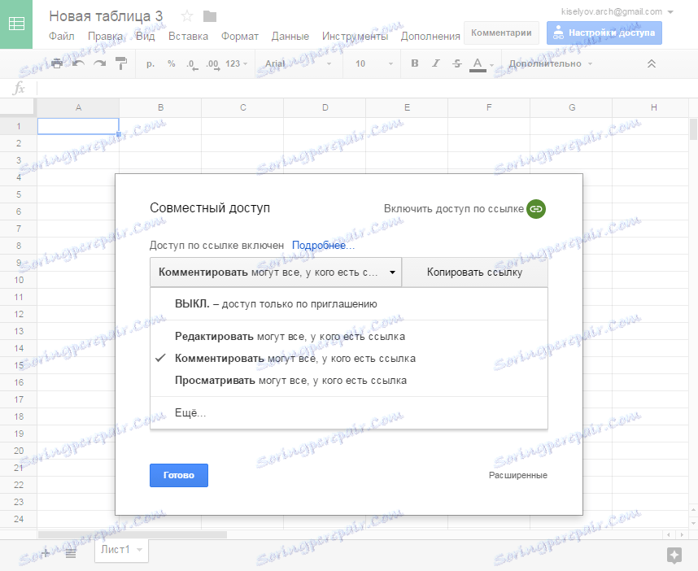Click the Undo icon
This screenshot has width=698, height=571.
78,63
